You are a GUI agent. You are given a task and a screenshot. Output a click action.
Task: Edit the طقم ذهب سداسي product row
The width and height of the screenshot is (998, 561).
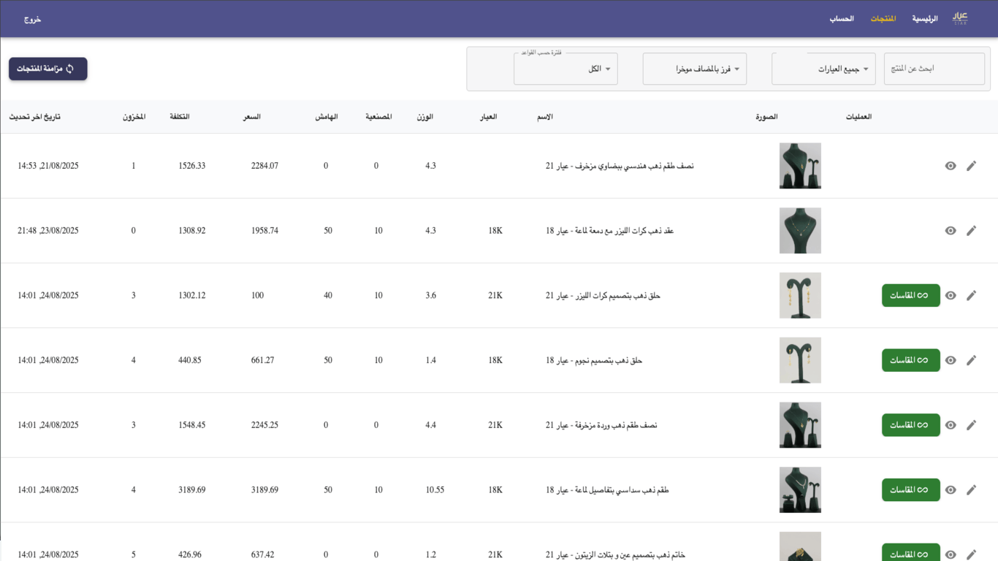click(x=971, y=490)
